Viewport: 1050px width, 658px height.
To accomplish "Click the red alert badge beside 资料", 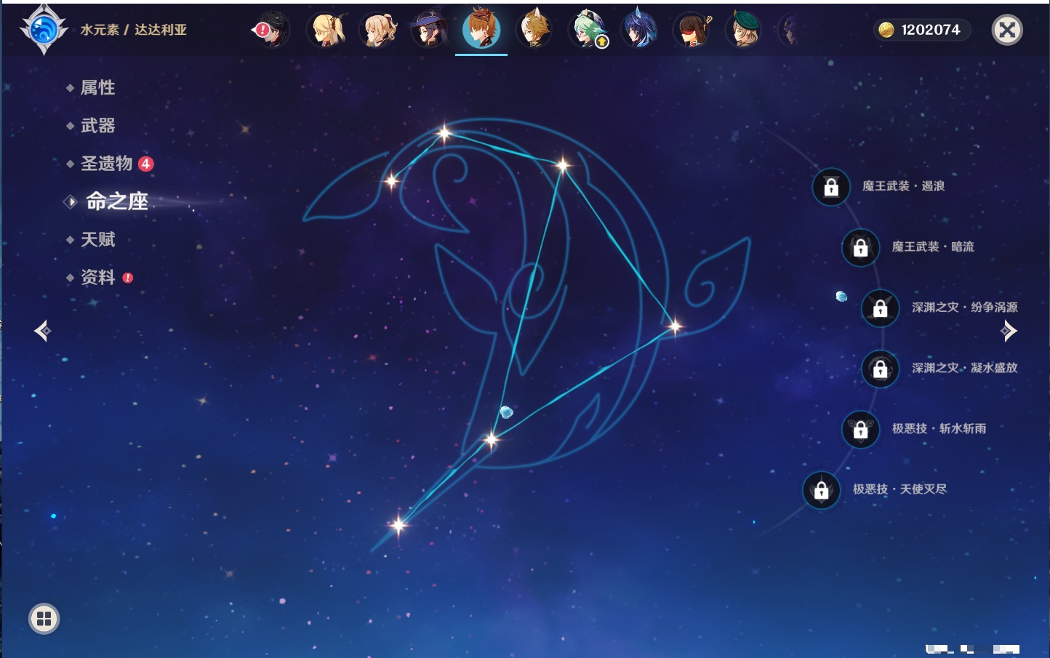I will (x=128, y=278).
